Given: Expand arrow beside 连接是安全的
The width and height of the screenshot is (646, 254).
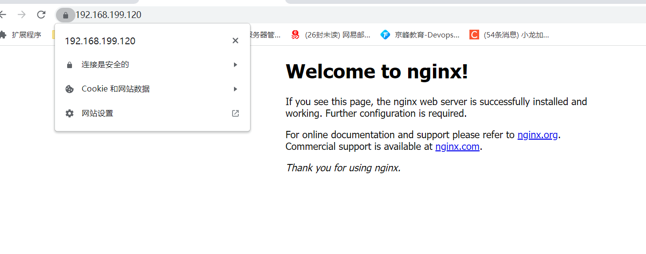Looking at the screenshot, I should (235, 65).
